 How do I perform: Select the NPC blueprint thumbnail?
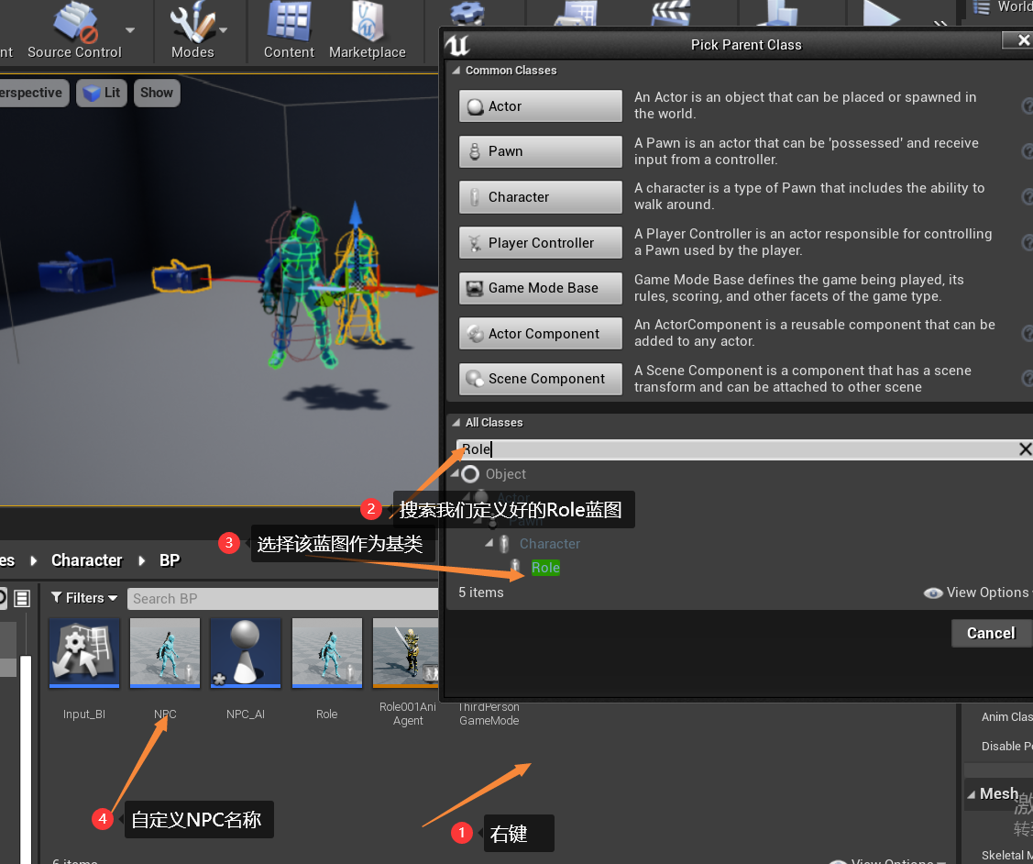(165, 652)
